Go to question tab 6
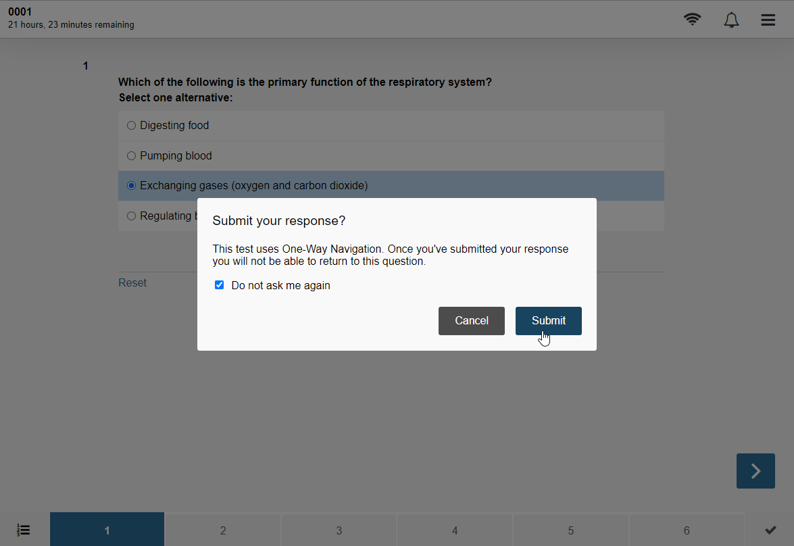The height and width of the screenshot is (546, 794). 687,530
